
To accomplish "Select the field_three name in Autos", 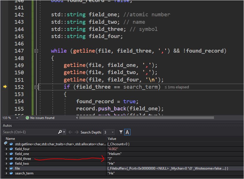I will (23, 159).
